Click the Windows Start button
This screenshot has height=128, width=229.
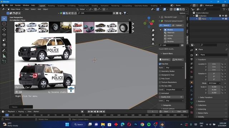[67, 124]
